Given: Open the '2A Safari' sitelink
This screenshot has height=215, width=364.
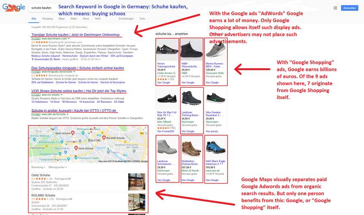Looking at the screenshot, I should coord(119,101).
